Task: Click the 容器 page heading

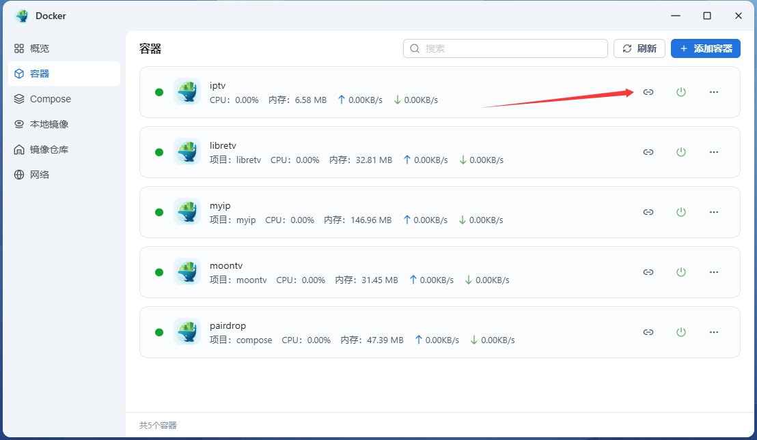Action: tap(150, 48)
